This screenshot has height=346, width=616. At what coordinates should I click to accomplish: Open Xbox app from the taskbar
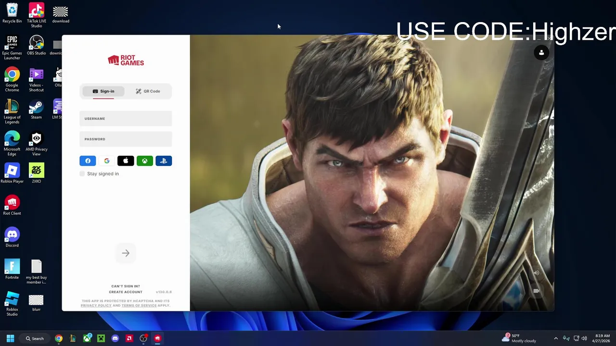tap(87, 338)
